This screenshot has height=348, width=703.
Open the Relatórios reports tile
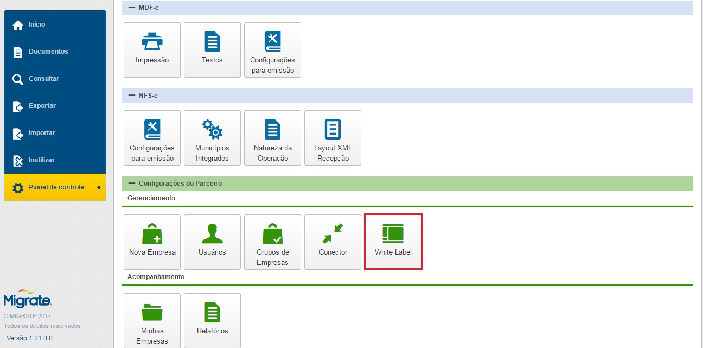tap(212, 320)
